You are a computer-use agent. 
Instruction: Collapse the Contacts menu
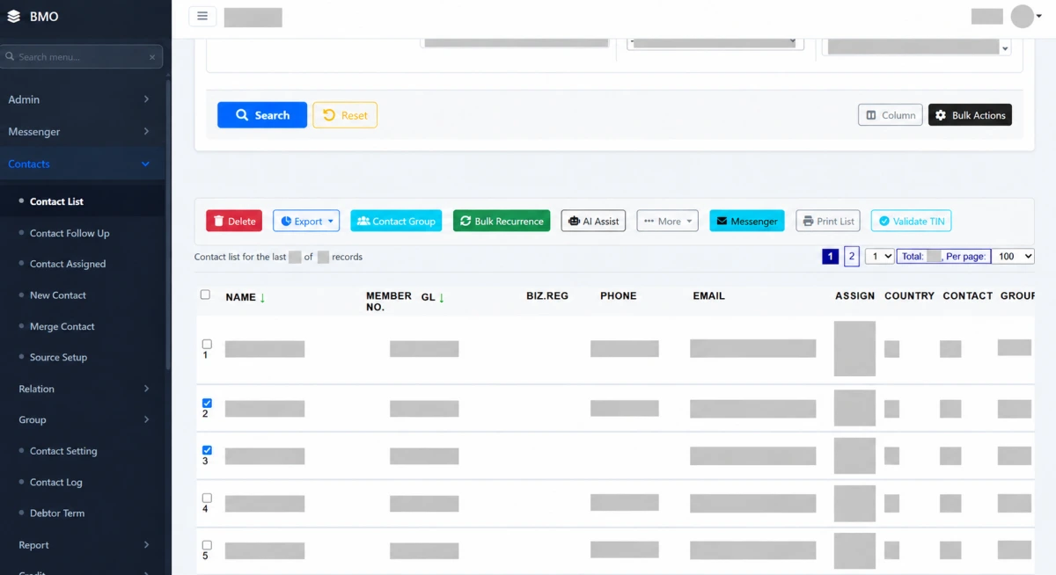point(81,164)
